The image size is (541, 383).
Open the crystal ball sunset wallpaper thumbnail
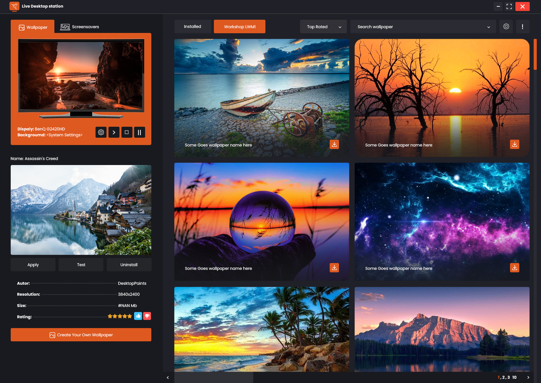[x=261, y=221]
